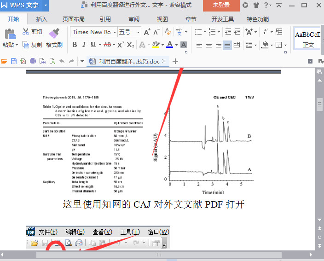This screenshot has height=261, width=324.
Task: Expand the font size 五号 dropdown
Action: pyautogui.click(x=138, y=32)
